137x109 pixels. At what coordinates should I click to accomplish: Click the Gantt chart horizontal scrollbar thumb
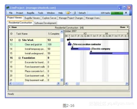coord(78,83)
